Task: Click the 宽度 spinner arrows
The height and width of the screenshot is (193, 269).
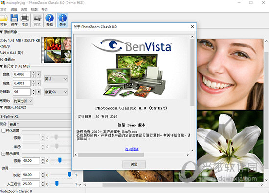Action: [x=34, y=74]
